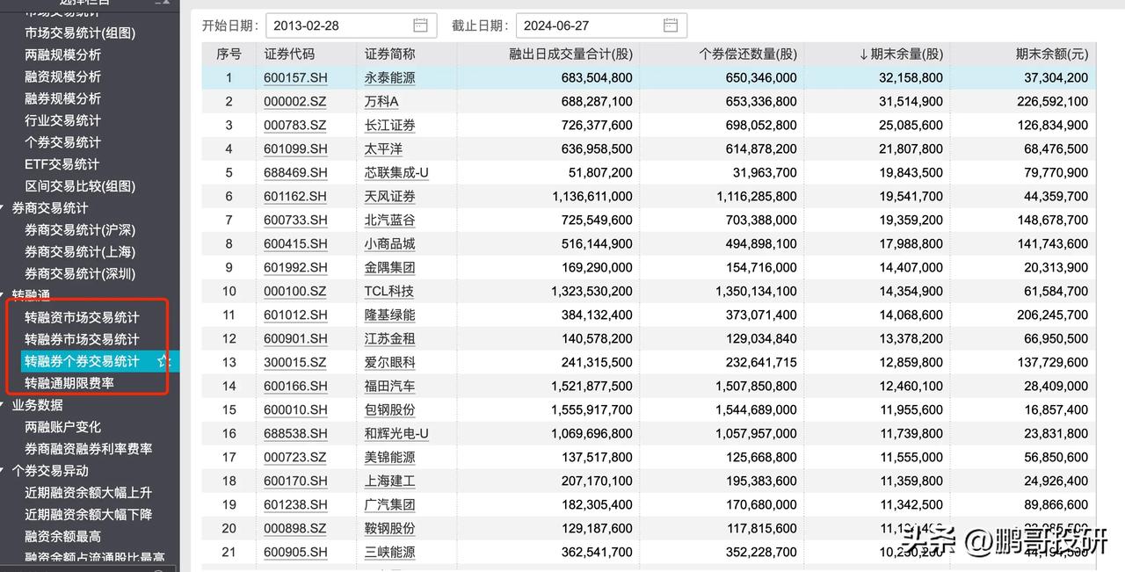1125x572 pixels.
Task: Open 融券规模分析 in sidebar
Action: pos(62,98)
